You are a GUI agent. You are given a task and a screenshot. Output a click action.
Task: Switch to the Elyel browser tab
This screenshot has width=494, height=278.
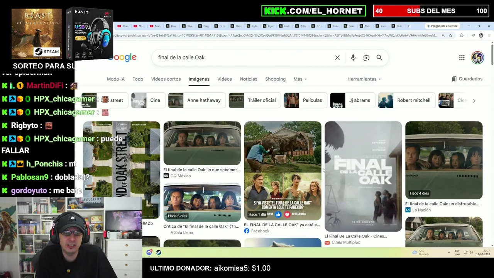(x=269, y=26)
